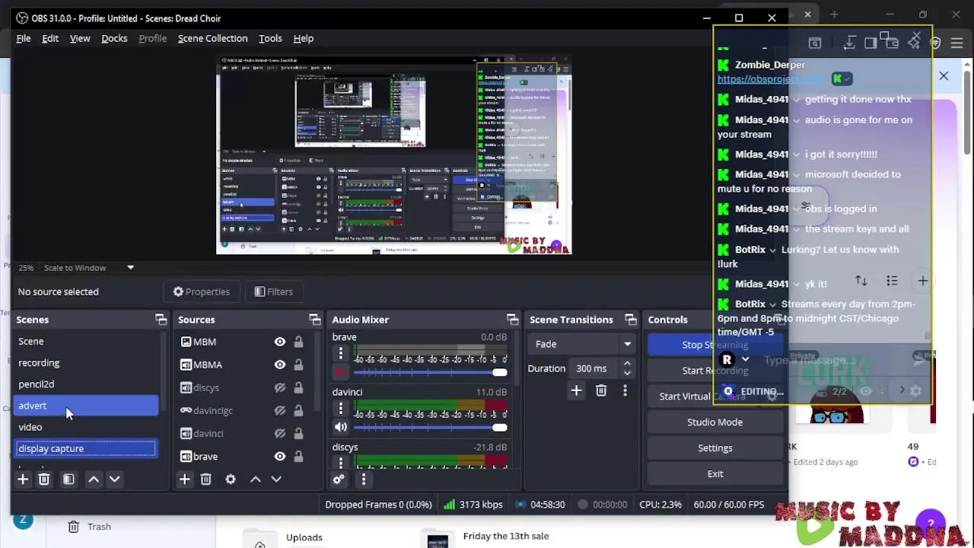Hide the MBMA source eye icon
The width and height of the screenshot is (974, 548).
280,365
